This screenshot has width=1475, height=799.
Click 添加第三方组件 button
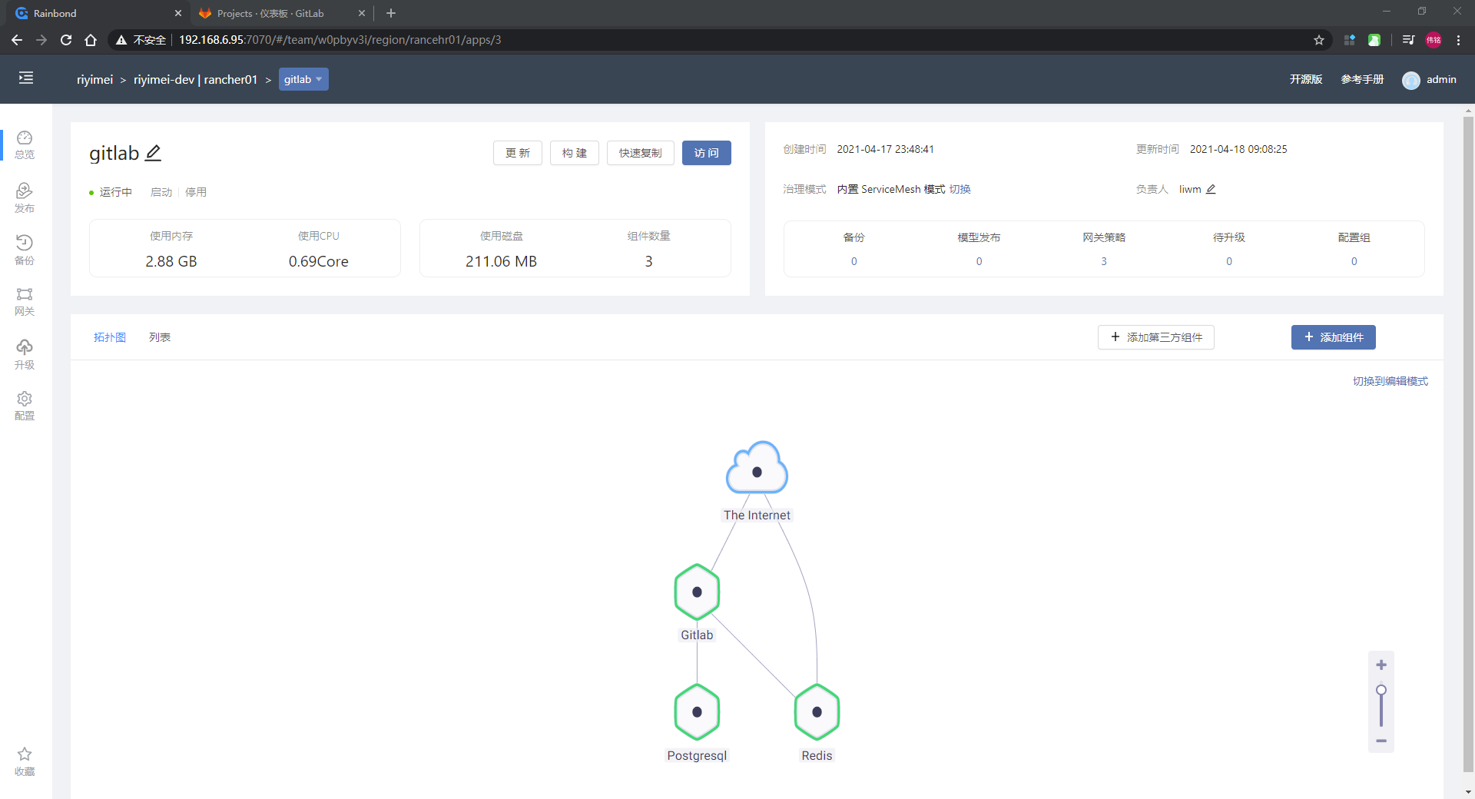(x=1156, y=337)
